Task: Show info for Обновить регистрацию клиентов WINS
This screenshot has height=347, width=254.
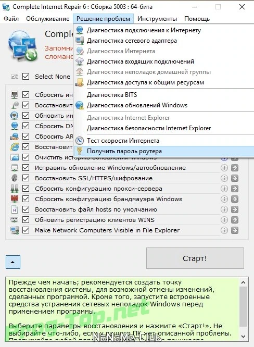Action: coord(224,220)
